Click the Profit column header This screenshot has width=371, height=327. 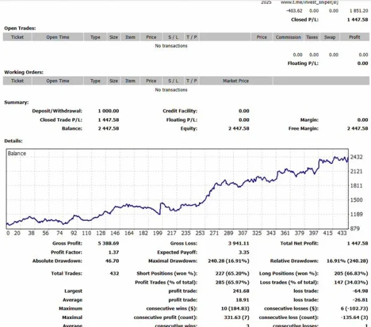[354, 37]
